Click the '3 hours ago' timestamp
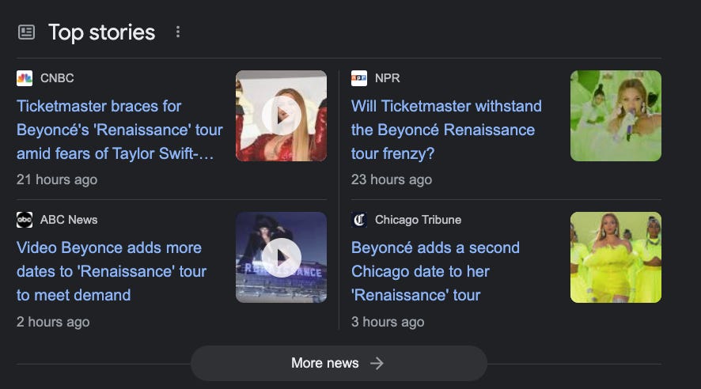Screen dimensions: 701x389 [388, 322]
